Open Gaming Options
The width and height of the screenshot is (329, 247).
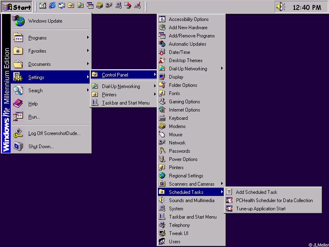[192, 102]
